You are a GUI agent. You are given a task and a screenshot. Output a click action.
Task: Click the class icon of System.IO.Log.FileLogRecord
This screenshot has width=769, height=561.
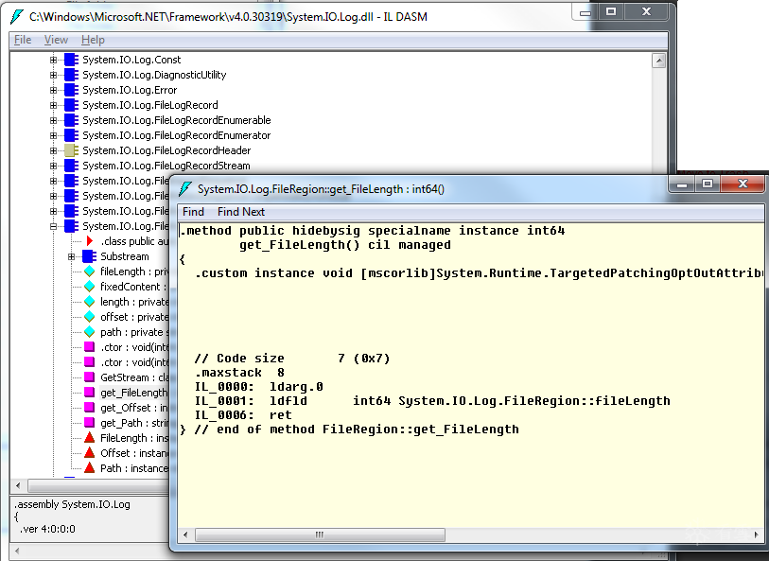coord(71,105)
